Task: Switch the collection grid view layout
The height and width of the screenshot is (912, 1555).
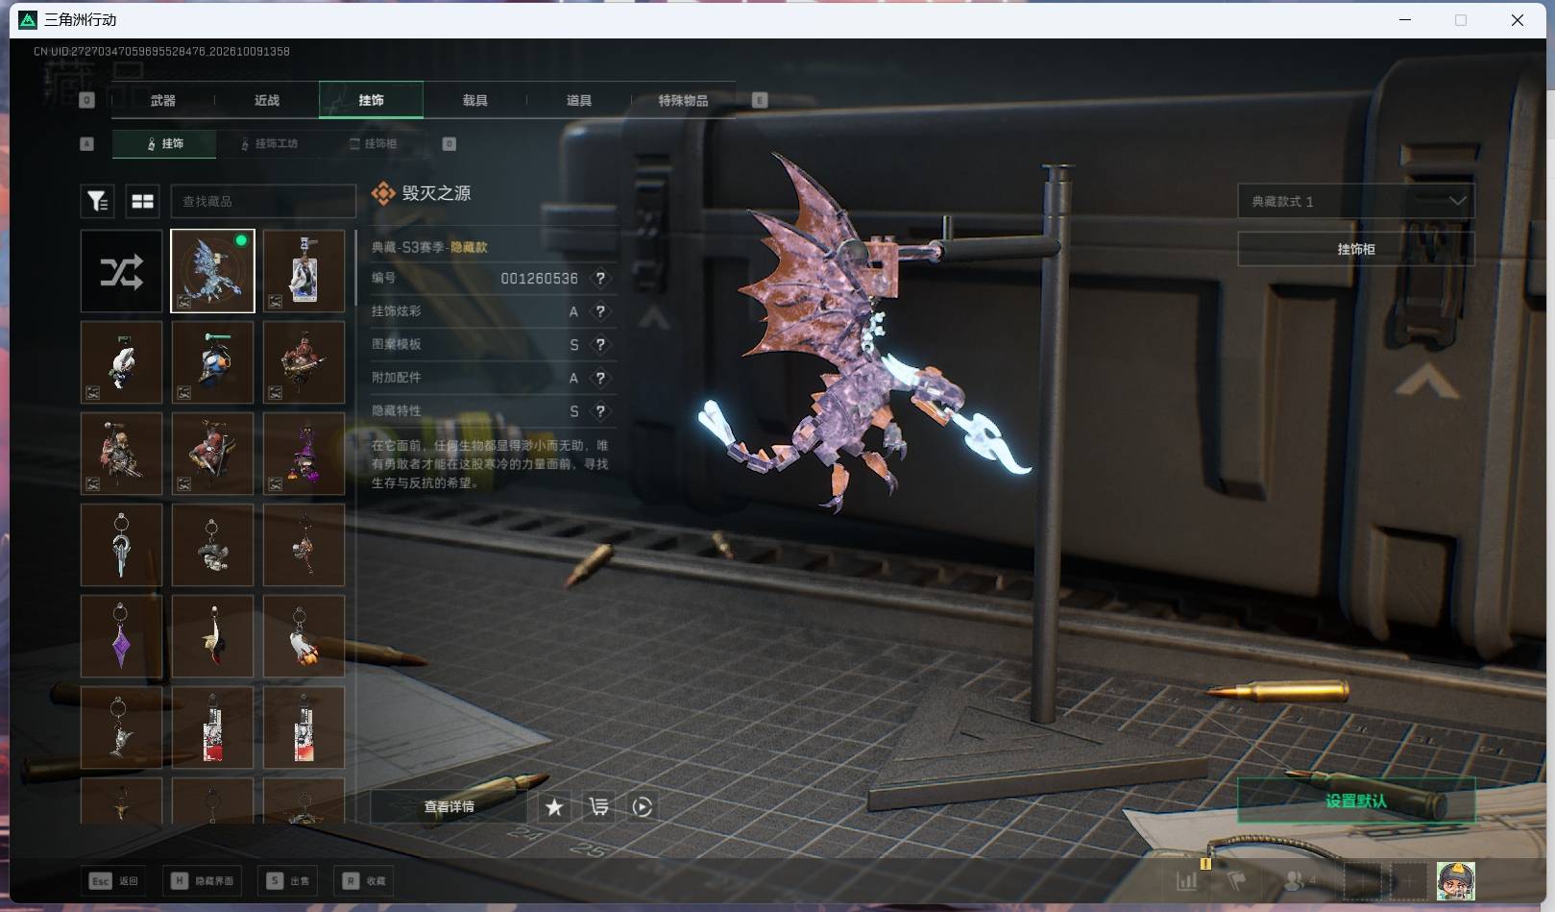Action: (142, 201)
